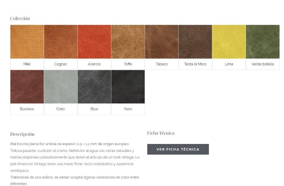Choose the Testa di Moro swatch
284x186 pixels.
click(x=195, y=42)
